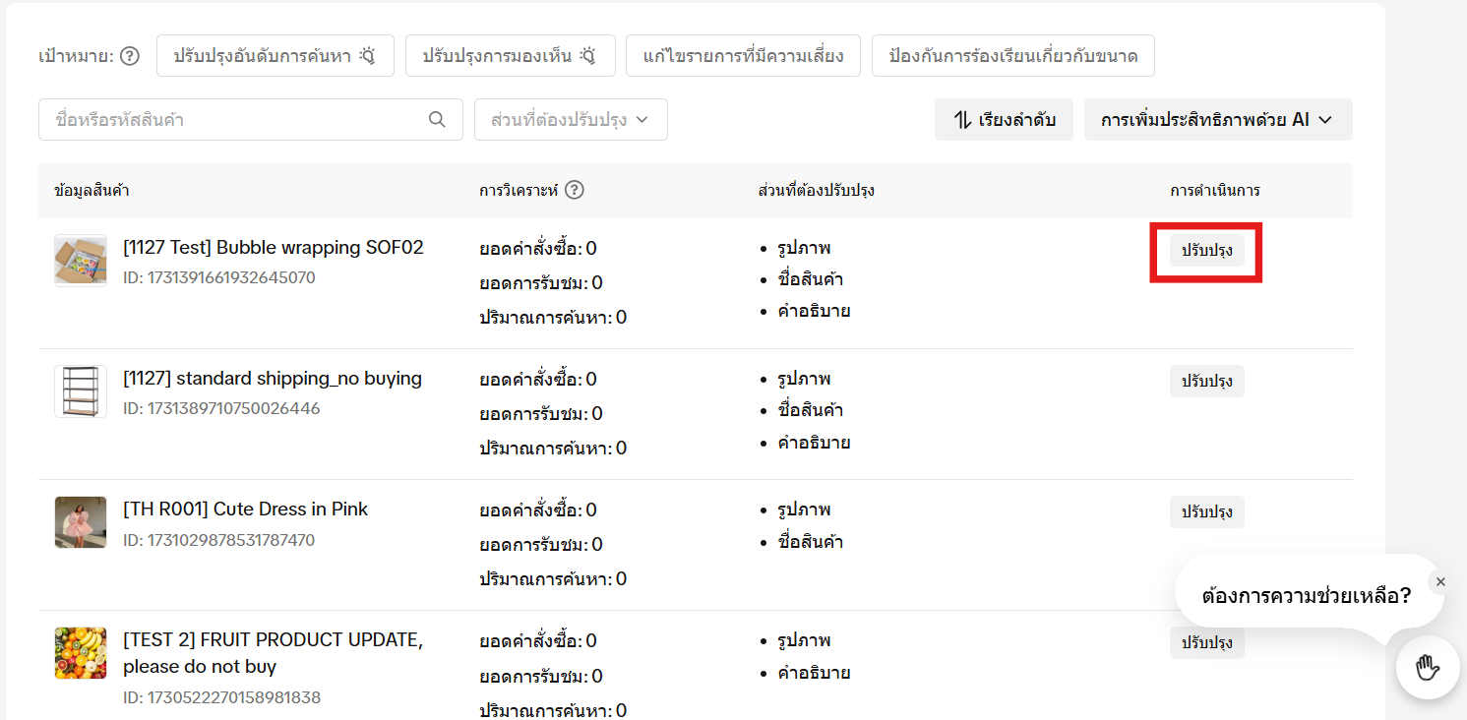This screenshot has width=1467, height=720.
Task: Click ปรับปรุง for Bubble wrapping SOF02
Action: pos(1206,252)
